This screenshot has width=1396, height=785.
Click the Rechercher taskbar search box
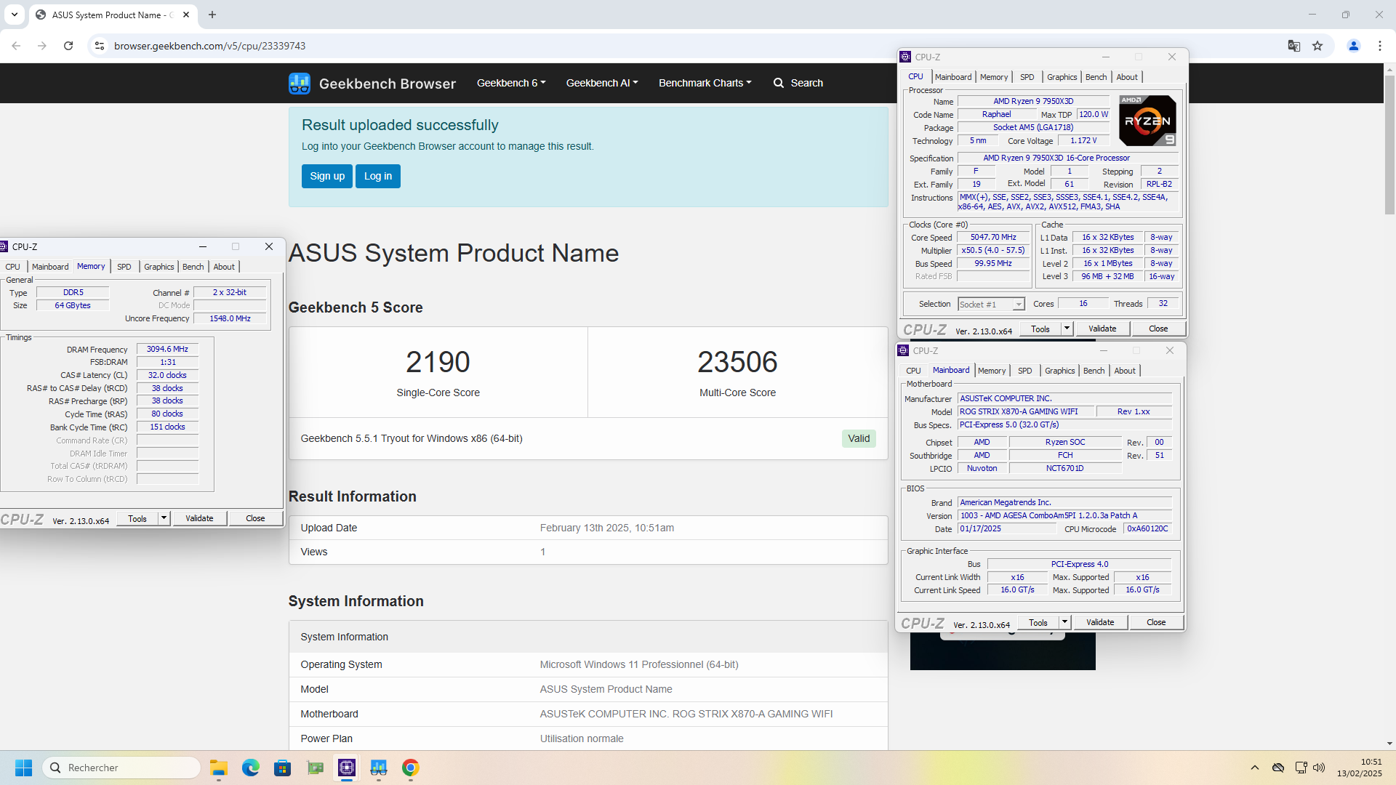pos(121,768)
